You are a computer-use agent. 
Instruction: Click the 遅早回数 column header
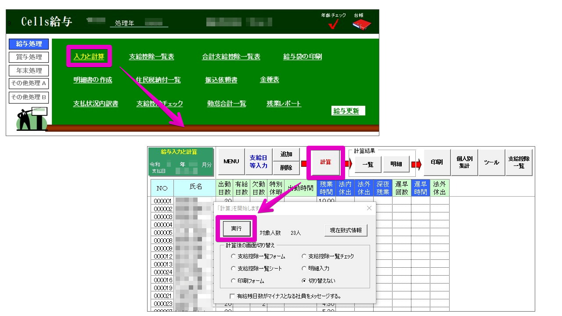[x=402, y=188]
